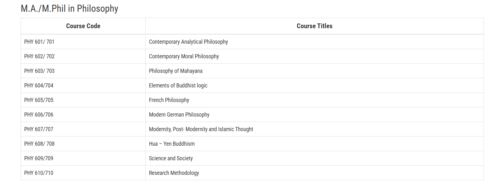Select Science and Society course title

pos(171,158)
